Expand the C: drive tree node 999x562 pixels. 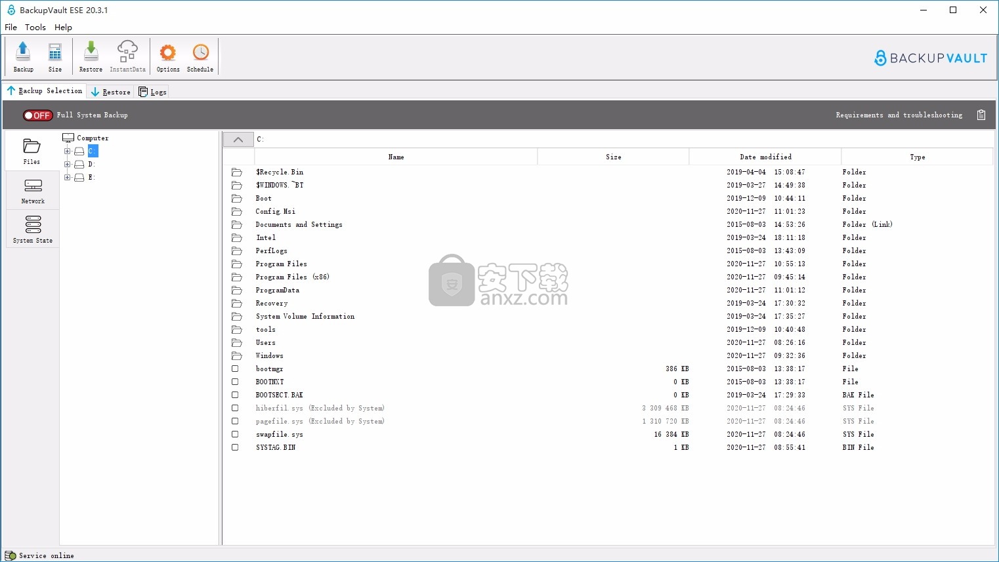(67, 151)
